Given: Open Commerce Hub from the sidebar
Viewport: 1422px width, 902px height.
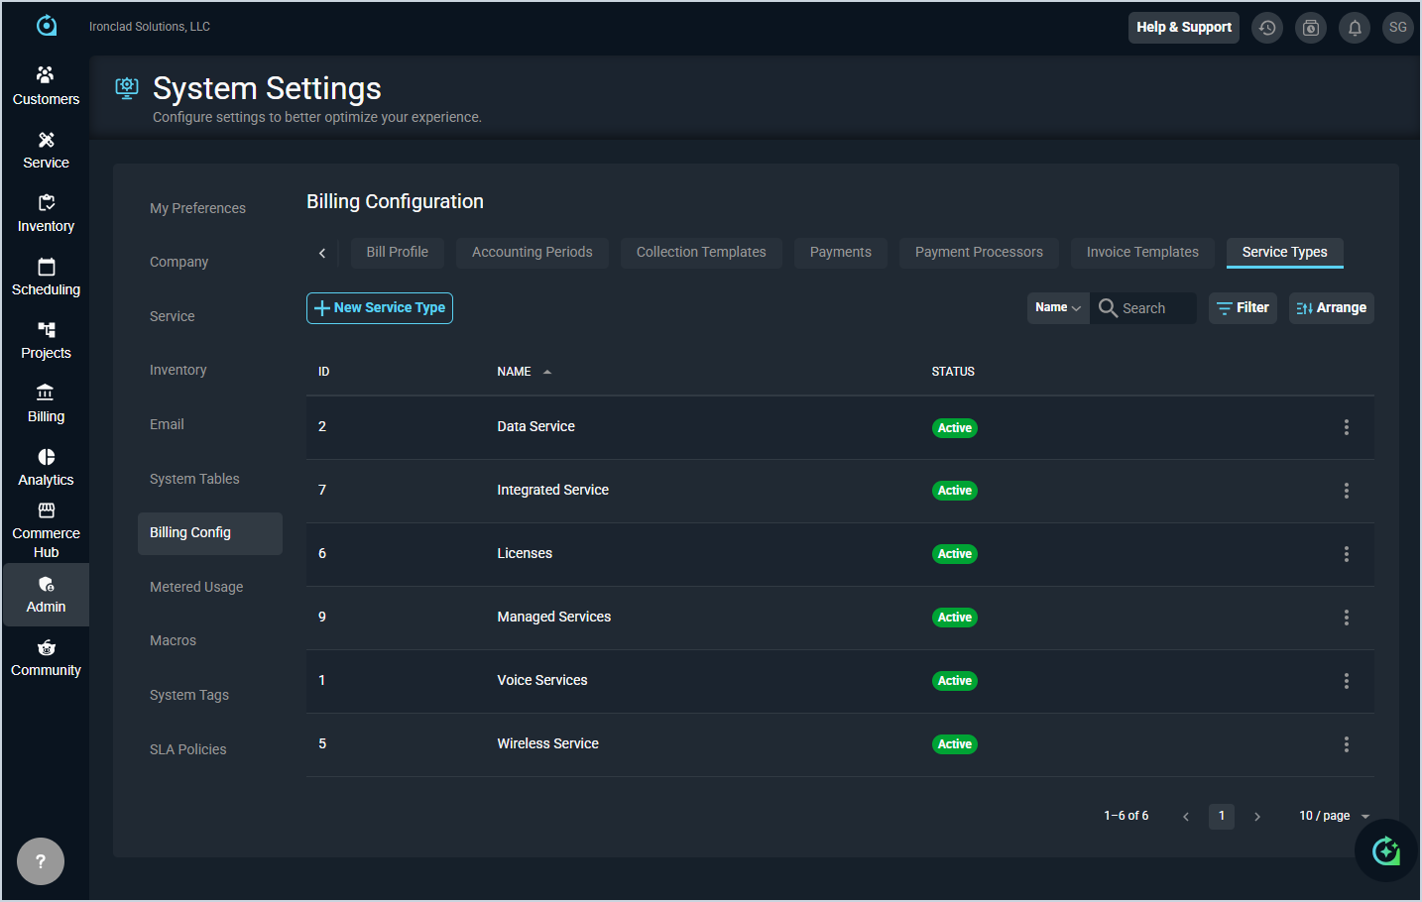Looking at the screenshot, I should [46, 530].
